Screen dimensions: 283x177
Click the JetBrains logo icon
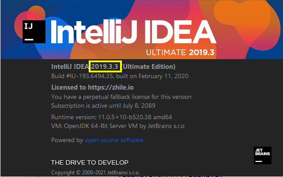pos(263,155)
